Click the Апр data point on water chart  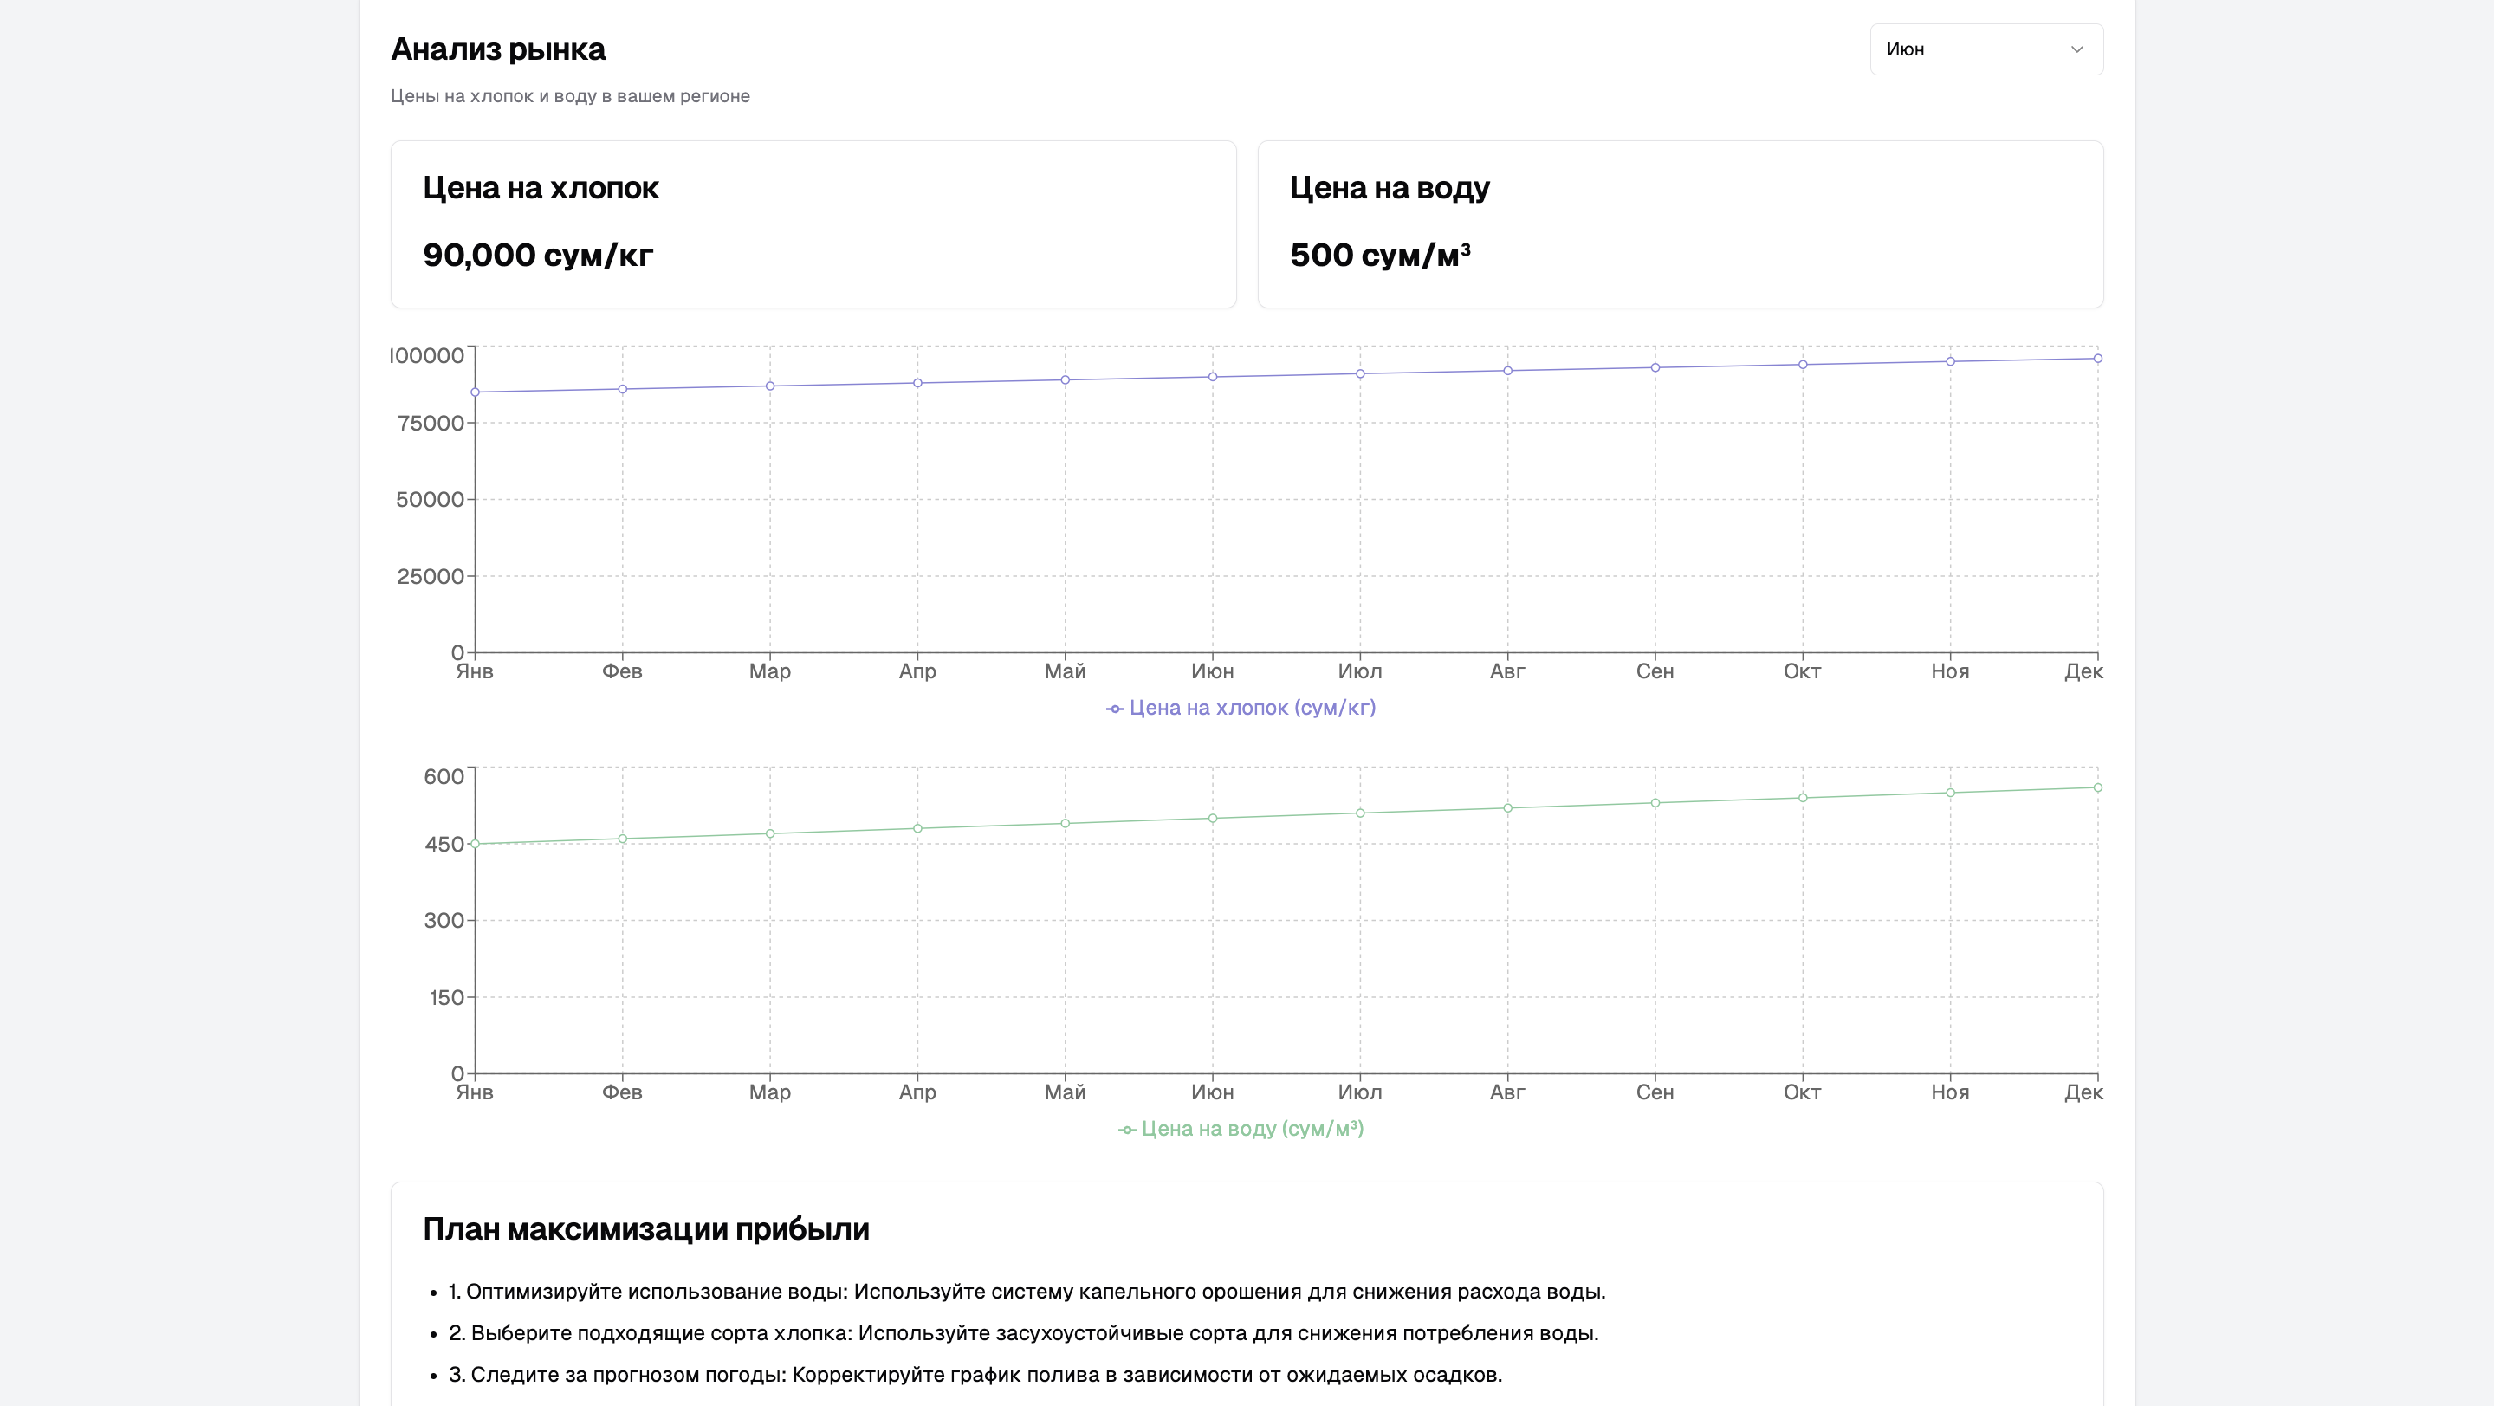click(x=918, y=829)
